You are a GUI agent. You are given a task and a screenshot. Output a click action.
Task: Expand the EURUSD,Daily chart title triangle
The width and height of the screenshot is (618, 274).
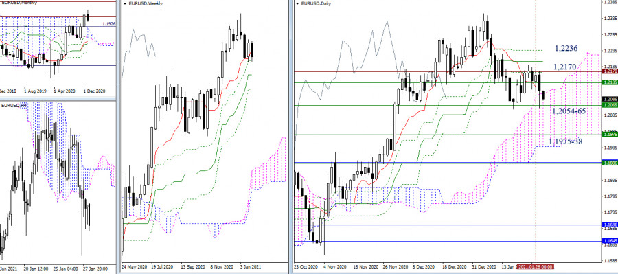pos(297,3)
